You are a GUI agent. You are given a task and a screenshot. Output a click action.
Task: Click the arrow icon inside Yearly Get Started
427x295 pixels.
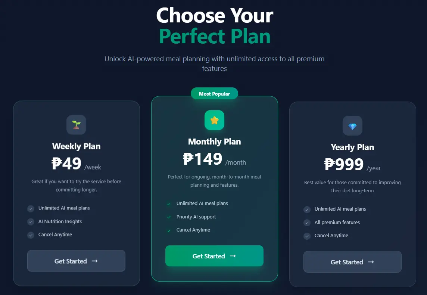(371, 262)
